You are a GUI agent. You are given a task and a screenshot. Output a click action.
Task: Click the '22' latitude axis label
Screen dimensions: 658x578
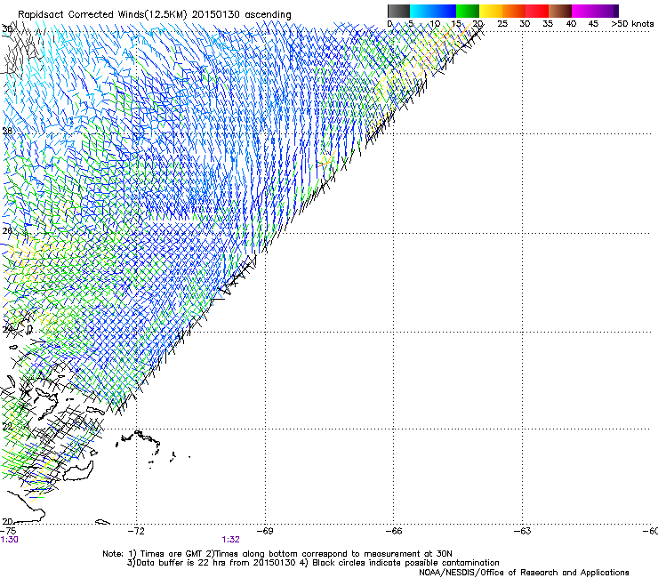pos(7,427)
